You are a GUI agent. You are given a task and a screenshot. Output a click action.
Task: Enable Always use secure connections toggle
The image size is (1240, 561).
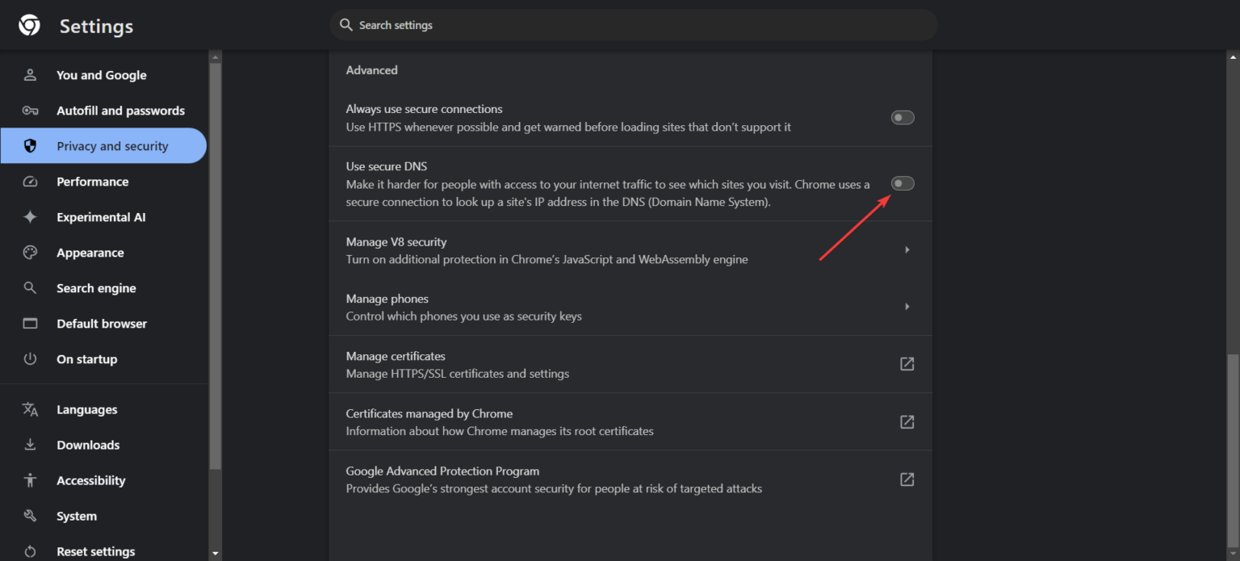coord(902,118)
